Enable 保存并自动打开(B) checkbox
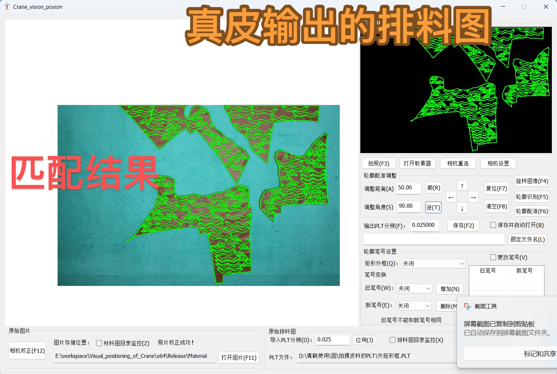 click(493, 225)
